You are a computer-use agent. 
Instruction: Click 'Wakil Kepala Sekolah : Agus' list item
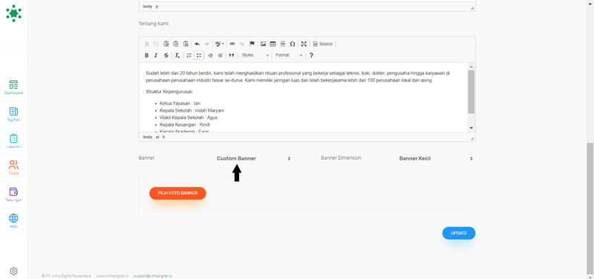tap(189, 118)
